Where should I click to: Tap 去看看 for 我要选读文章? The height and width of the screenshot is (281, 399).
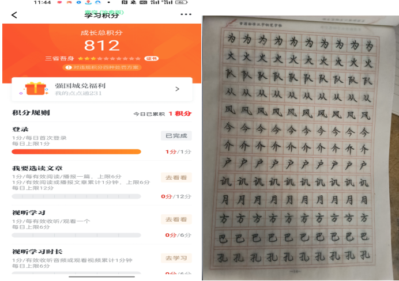pos(176,177)
